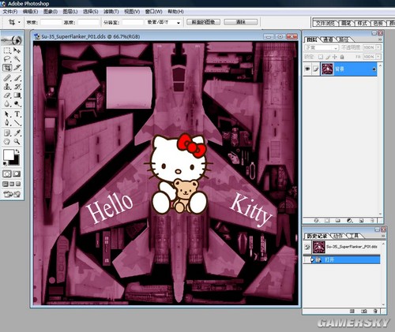Viewport: 395px width, 332px height.
Task: Swap foreground and background colors
Action: [x=17, y=151]
